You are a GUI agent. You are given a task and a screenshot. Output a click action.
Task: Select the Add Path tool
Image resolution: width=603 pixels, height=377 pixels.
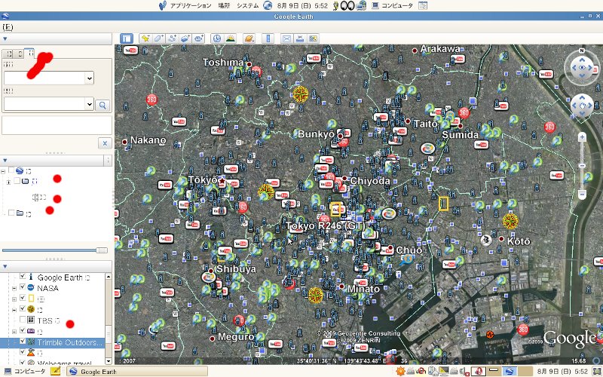[172, 38]
